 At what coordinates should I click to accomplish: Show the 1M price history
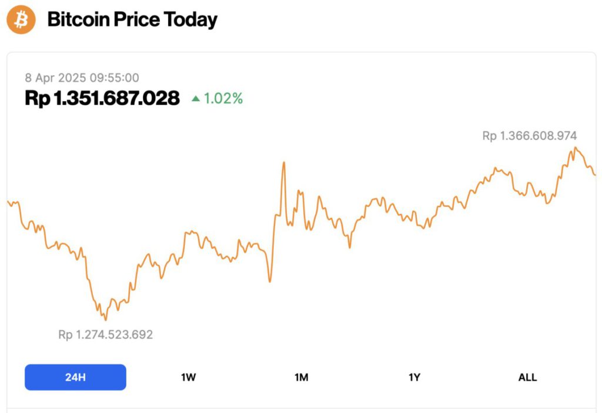(301, 377)
